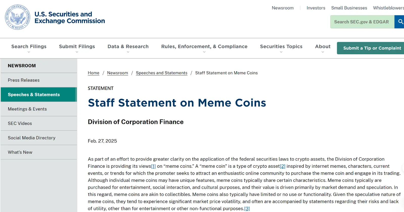The image size is (404, 212).
Task: Open the Speeches and Statements breadcrumb
Action: coord(162,73)
